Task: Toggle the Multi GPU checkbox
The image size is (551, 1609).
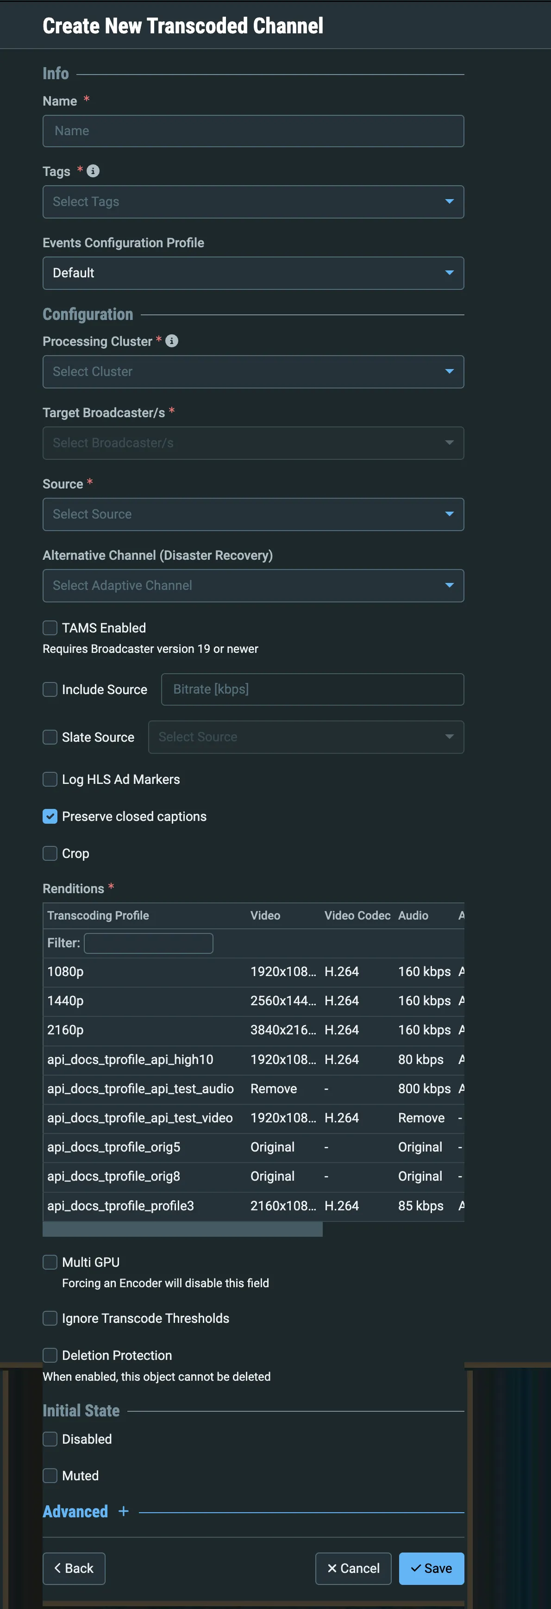Action: [x=50, y=1262]
